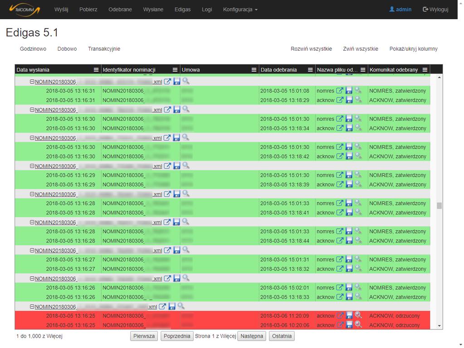Open the Konfiguracja dropdown menu
Viewport: 464px width, 348px height.
click(x=240, y=10)
